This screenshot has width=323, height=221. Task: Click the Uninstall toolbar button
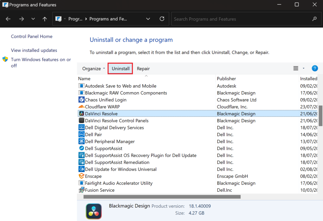click(120, 69)
